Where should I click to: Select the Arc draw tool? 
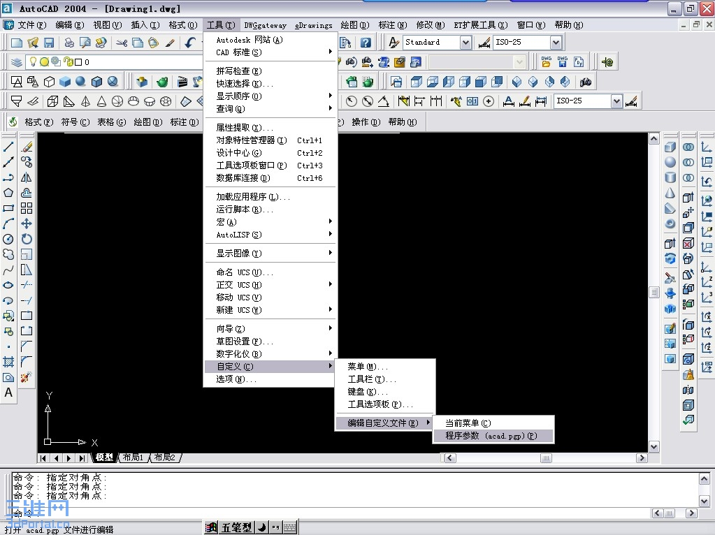(x=8, y=223)
